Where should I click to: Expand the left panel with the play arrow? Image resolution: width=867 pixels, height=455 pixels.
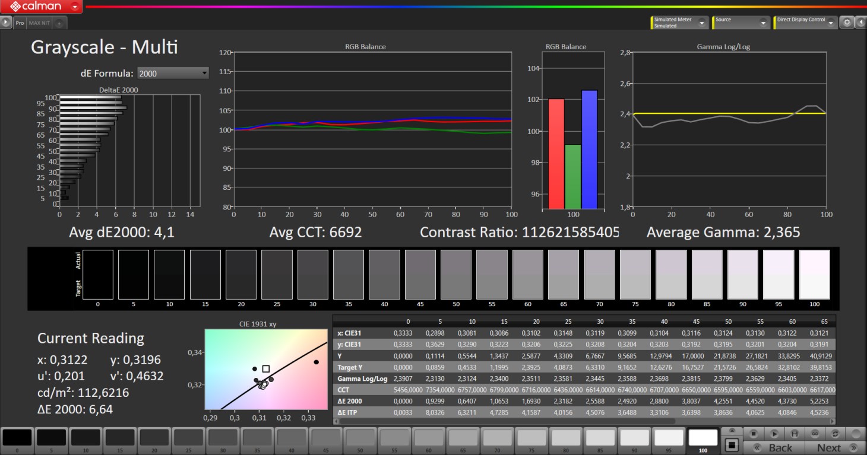pos(6,23)
